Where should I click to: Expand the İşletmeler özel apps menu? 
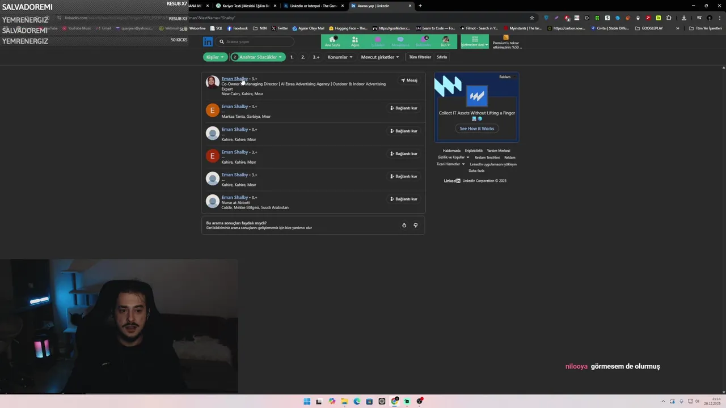pyautogui.click(x=474, y=41)
